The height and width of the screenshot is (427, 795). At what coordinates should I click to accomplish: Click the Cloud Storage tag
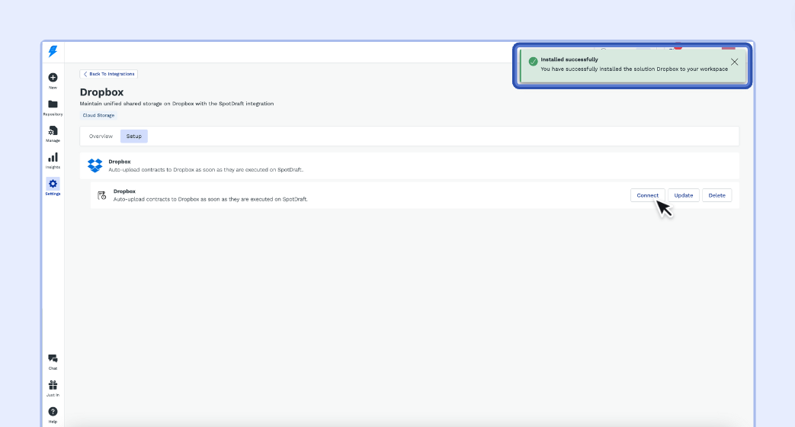tap(98, 115)
